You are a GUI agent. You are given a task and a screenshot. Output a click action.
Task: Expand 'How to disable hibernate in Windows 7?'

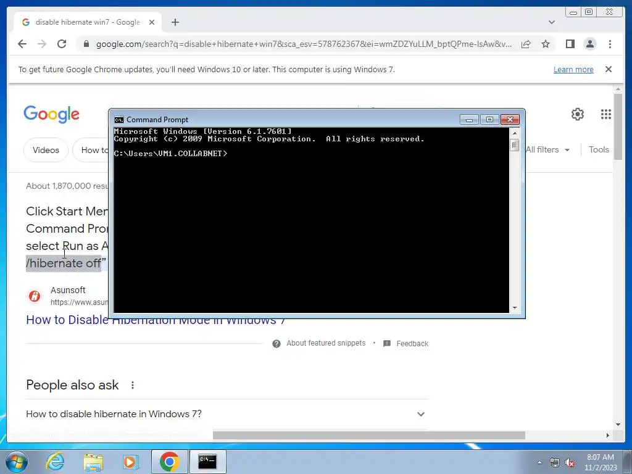(x=227, y=414)
